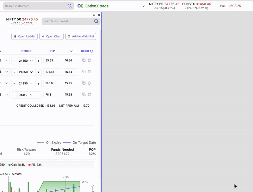Open Chart for NIFTY 50

(x=52, y=37)
